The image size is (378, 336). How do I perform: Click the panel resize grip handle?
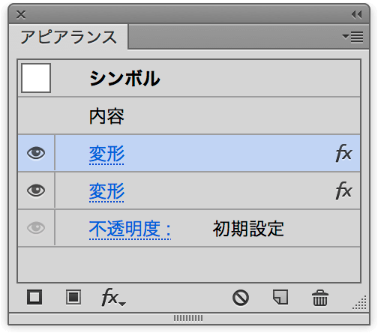[360, 302]
